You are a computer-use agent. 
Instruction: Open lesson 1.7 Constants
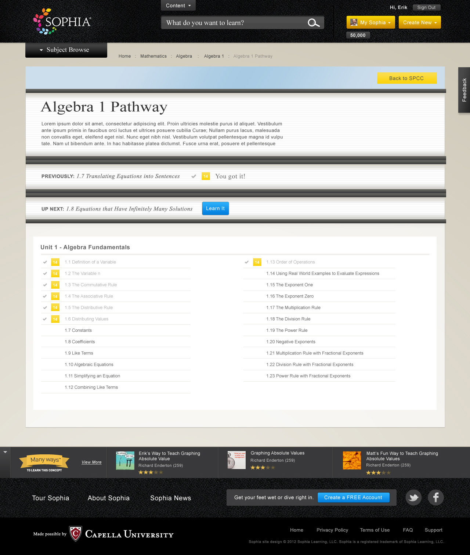78,331
